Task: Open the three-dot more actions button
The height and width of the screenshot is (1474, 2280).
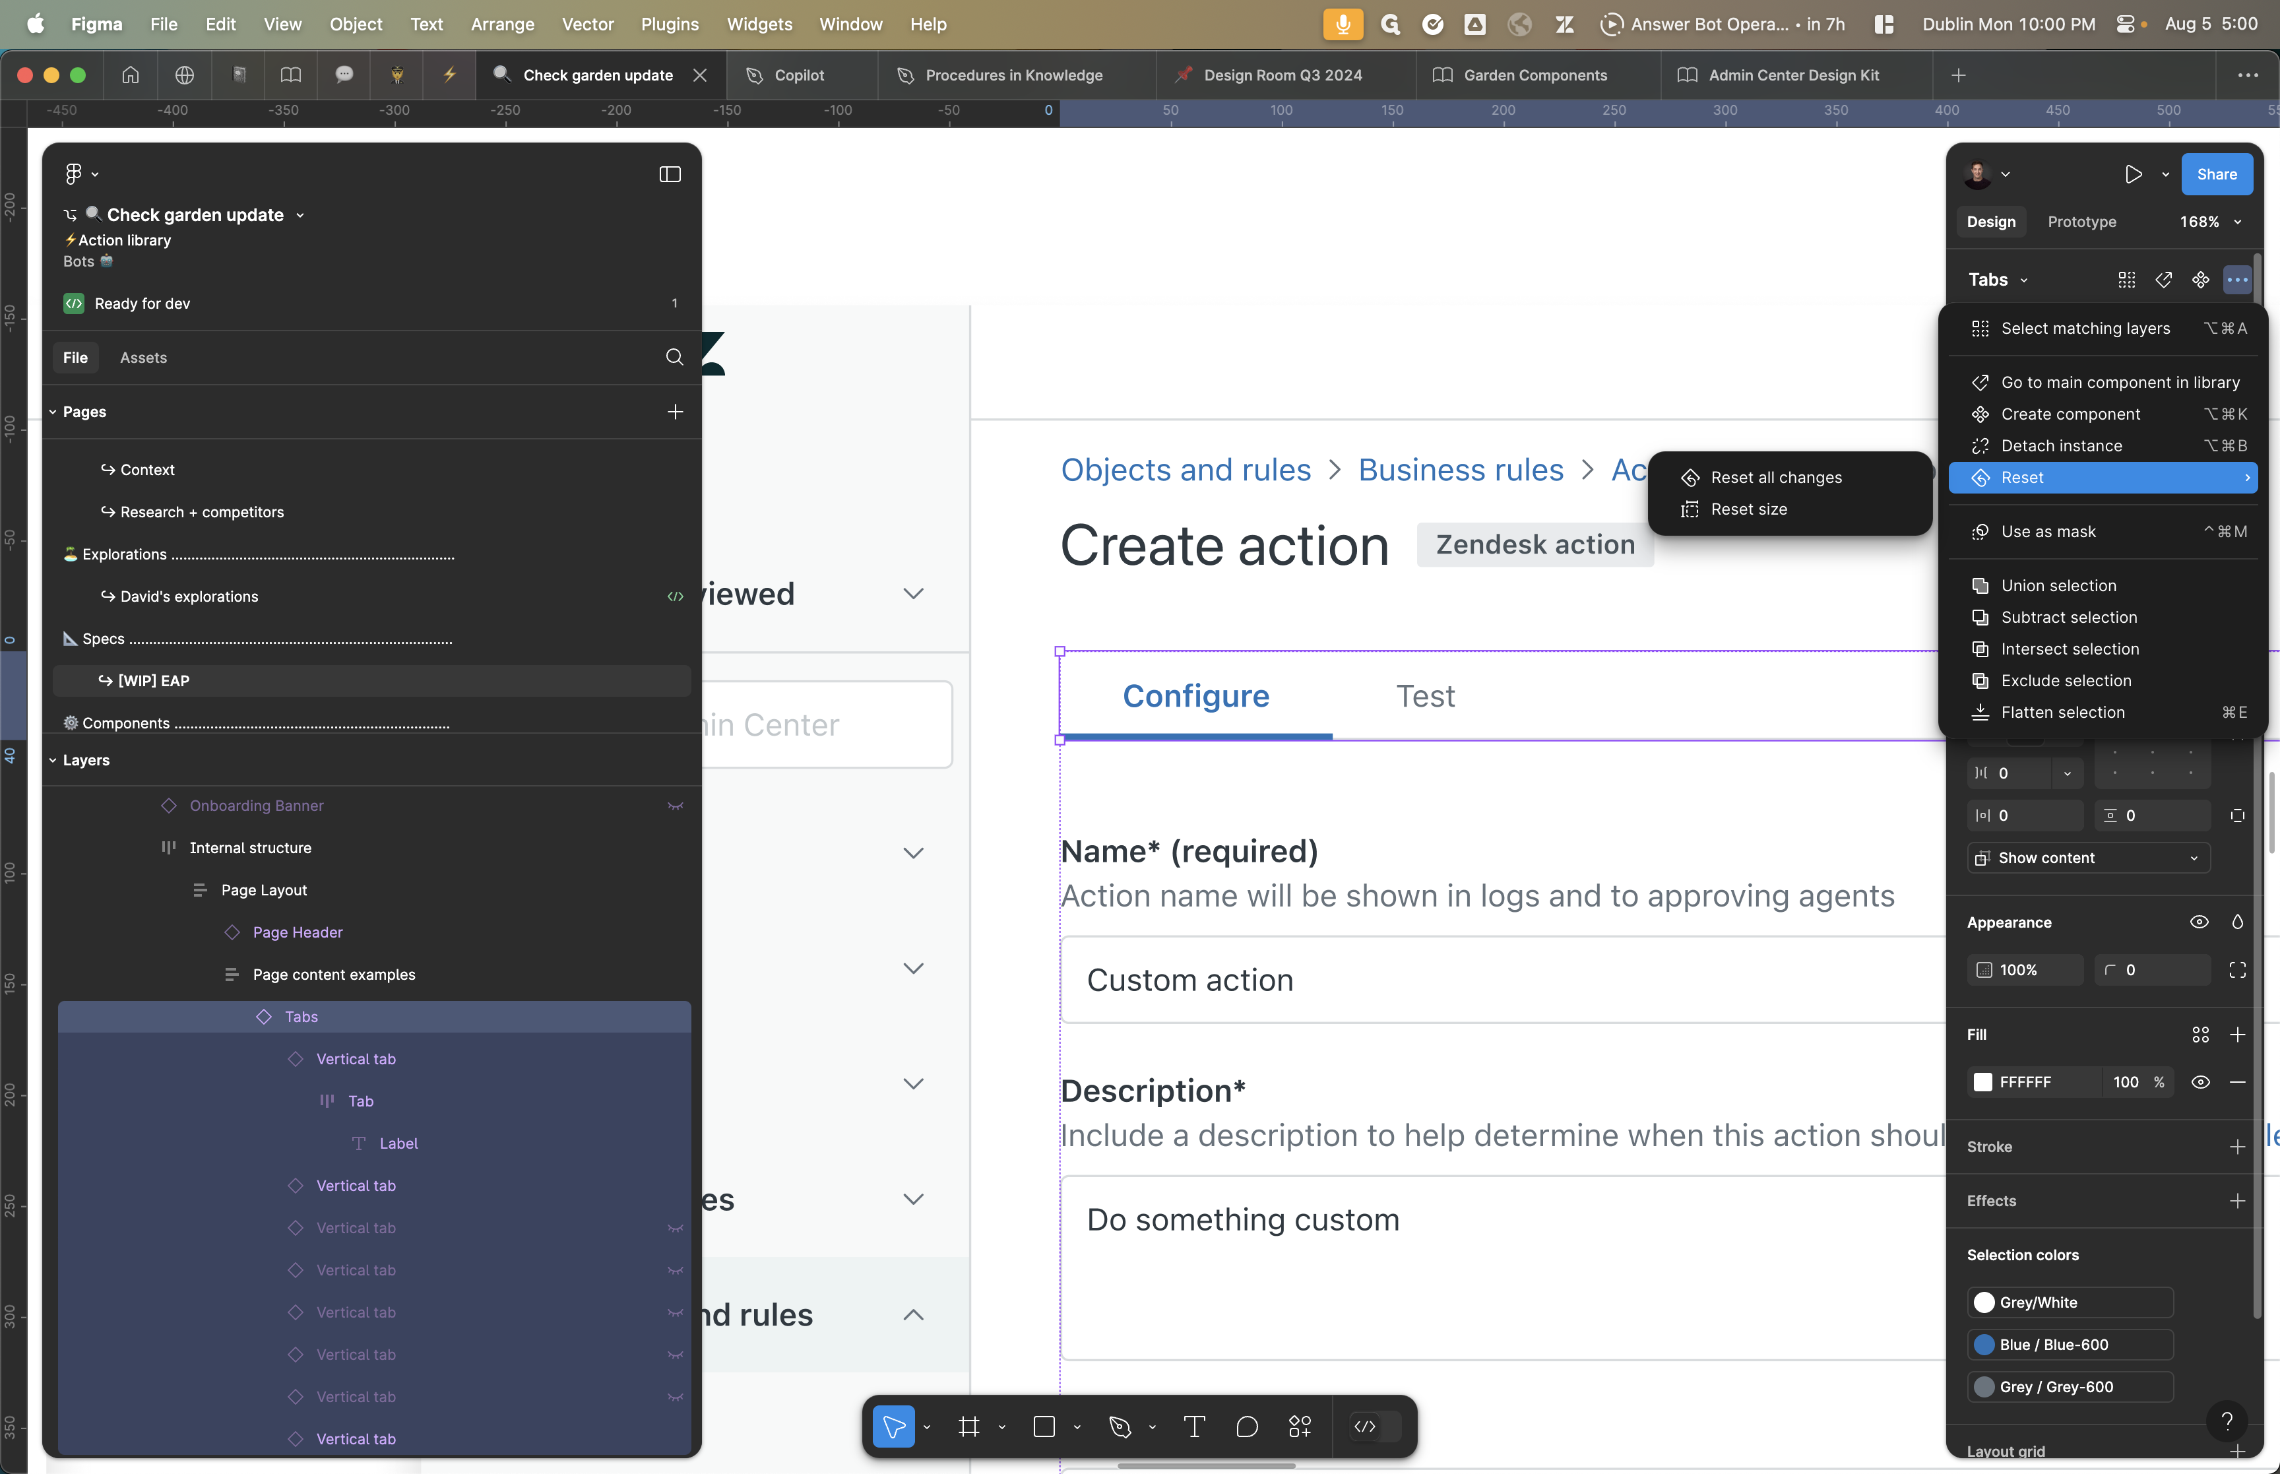Action: tap(2237, 280)
